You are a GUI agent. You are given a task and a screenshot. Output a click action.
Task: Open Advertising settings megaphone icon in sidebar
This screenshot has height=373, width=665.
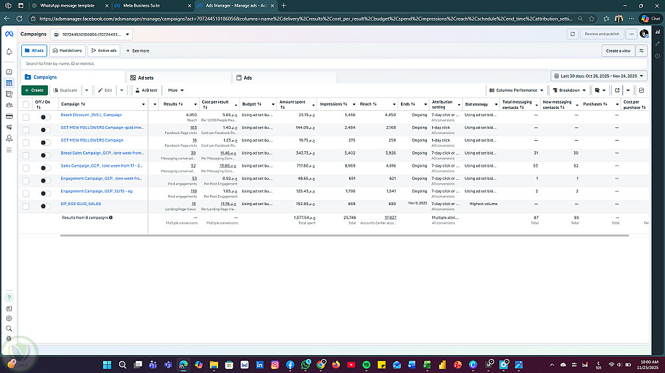pos(9,127)
